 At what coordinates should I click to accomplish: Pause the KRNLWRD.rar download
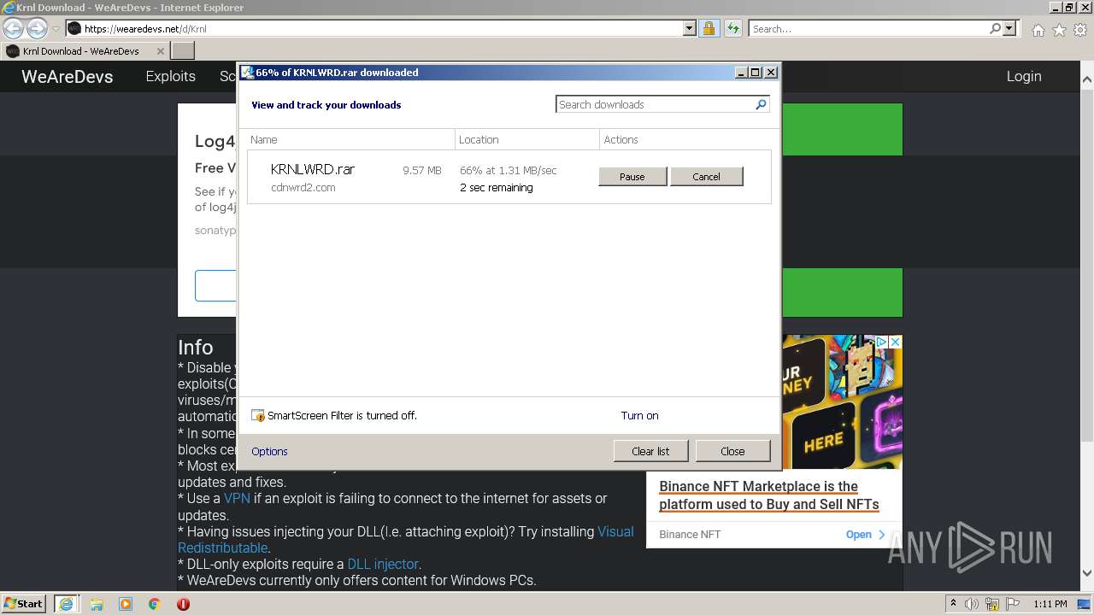click(x=632, y=177)
